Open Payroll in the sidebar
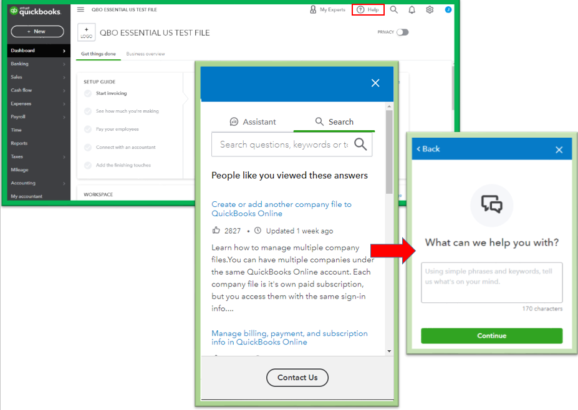 click(x=18, y=117)
